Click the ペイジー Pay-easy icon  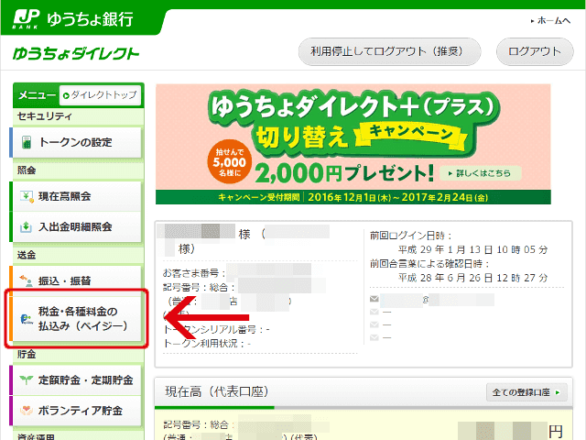pyautogui.click(x=27, y=319)
